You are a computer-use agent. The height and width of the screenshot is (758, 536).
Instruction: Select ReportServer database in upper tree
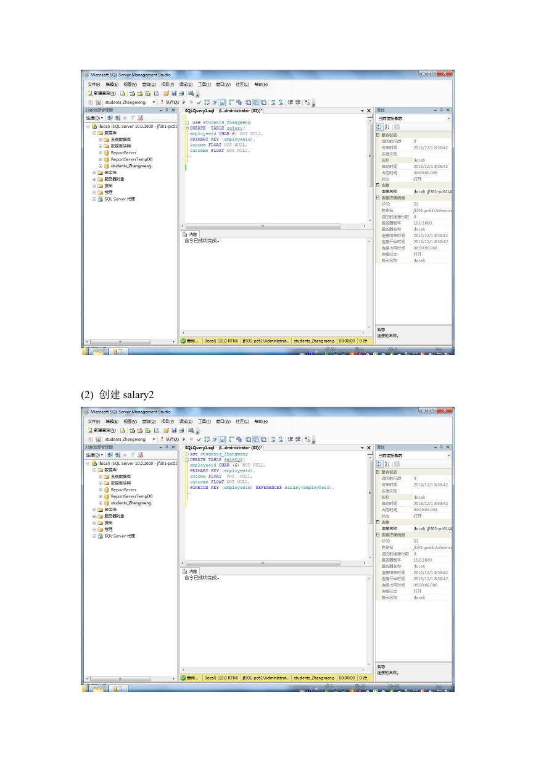coord(123,152)
